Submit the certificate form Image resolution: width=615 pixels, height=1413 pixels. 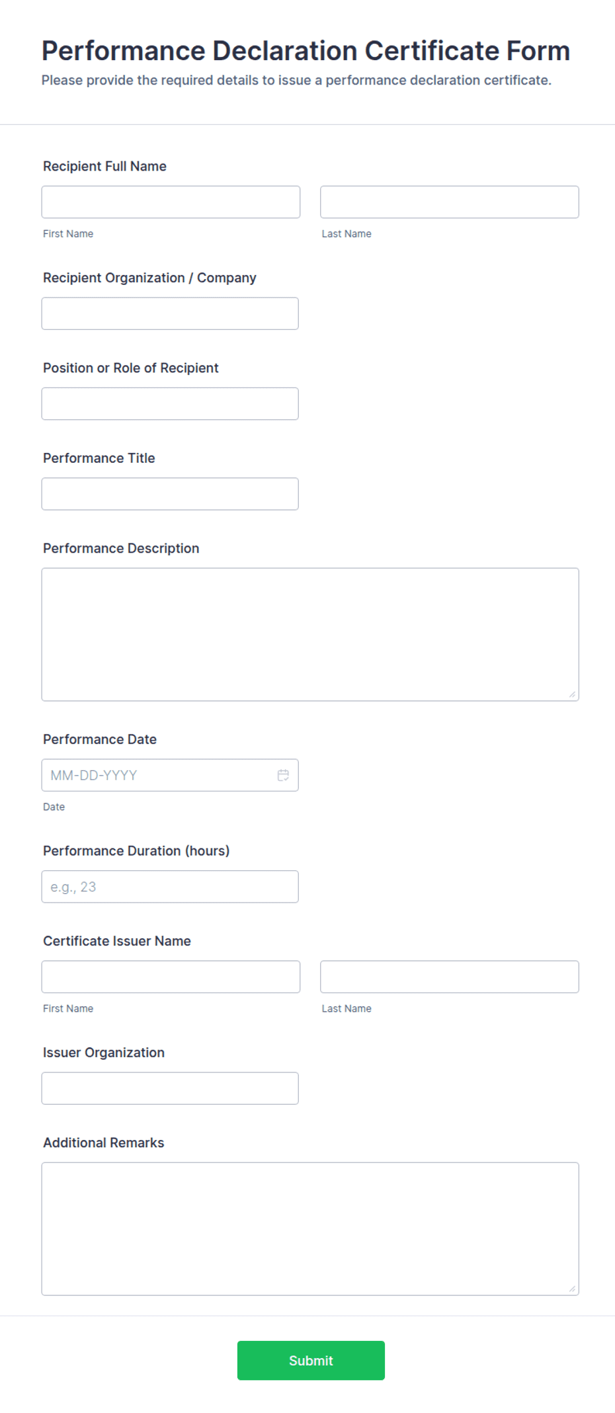point(311,1360)
